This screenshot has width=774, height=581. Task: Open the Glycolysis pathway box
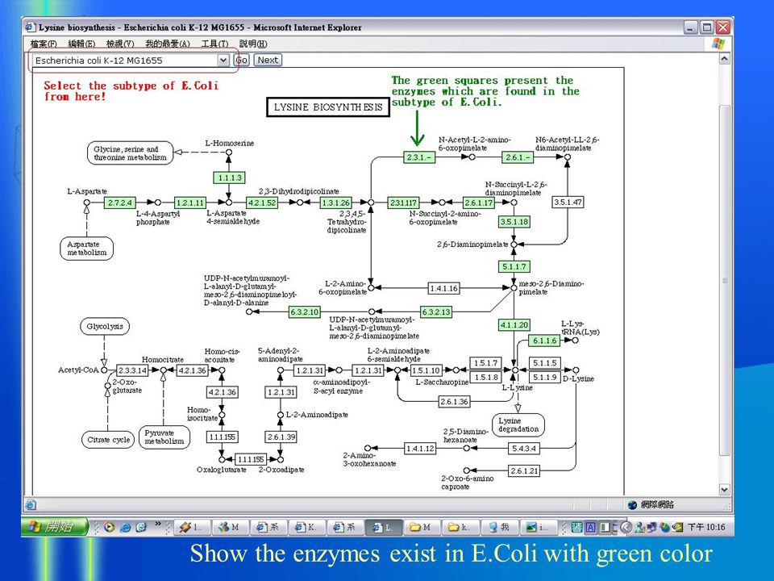[x=105, y=327]
